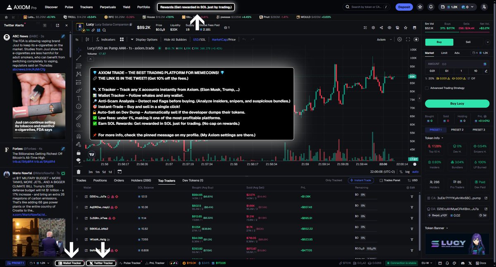
Task: Copy Lucy token name icon
Action: pos(131,25)
